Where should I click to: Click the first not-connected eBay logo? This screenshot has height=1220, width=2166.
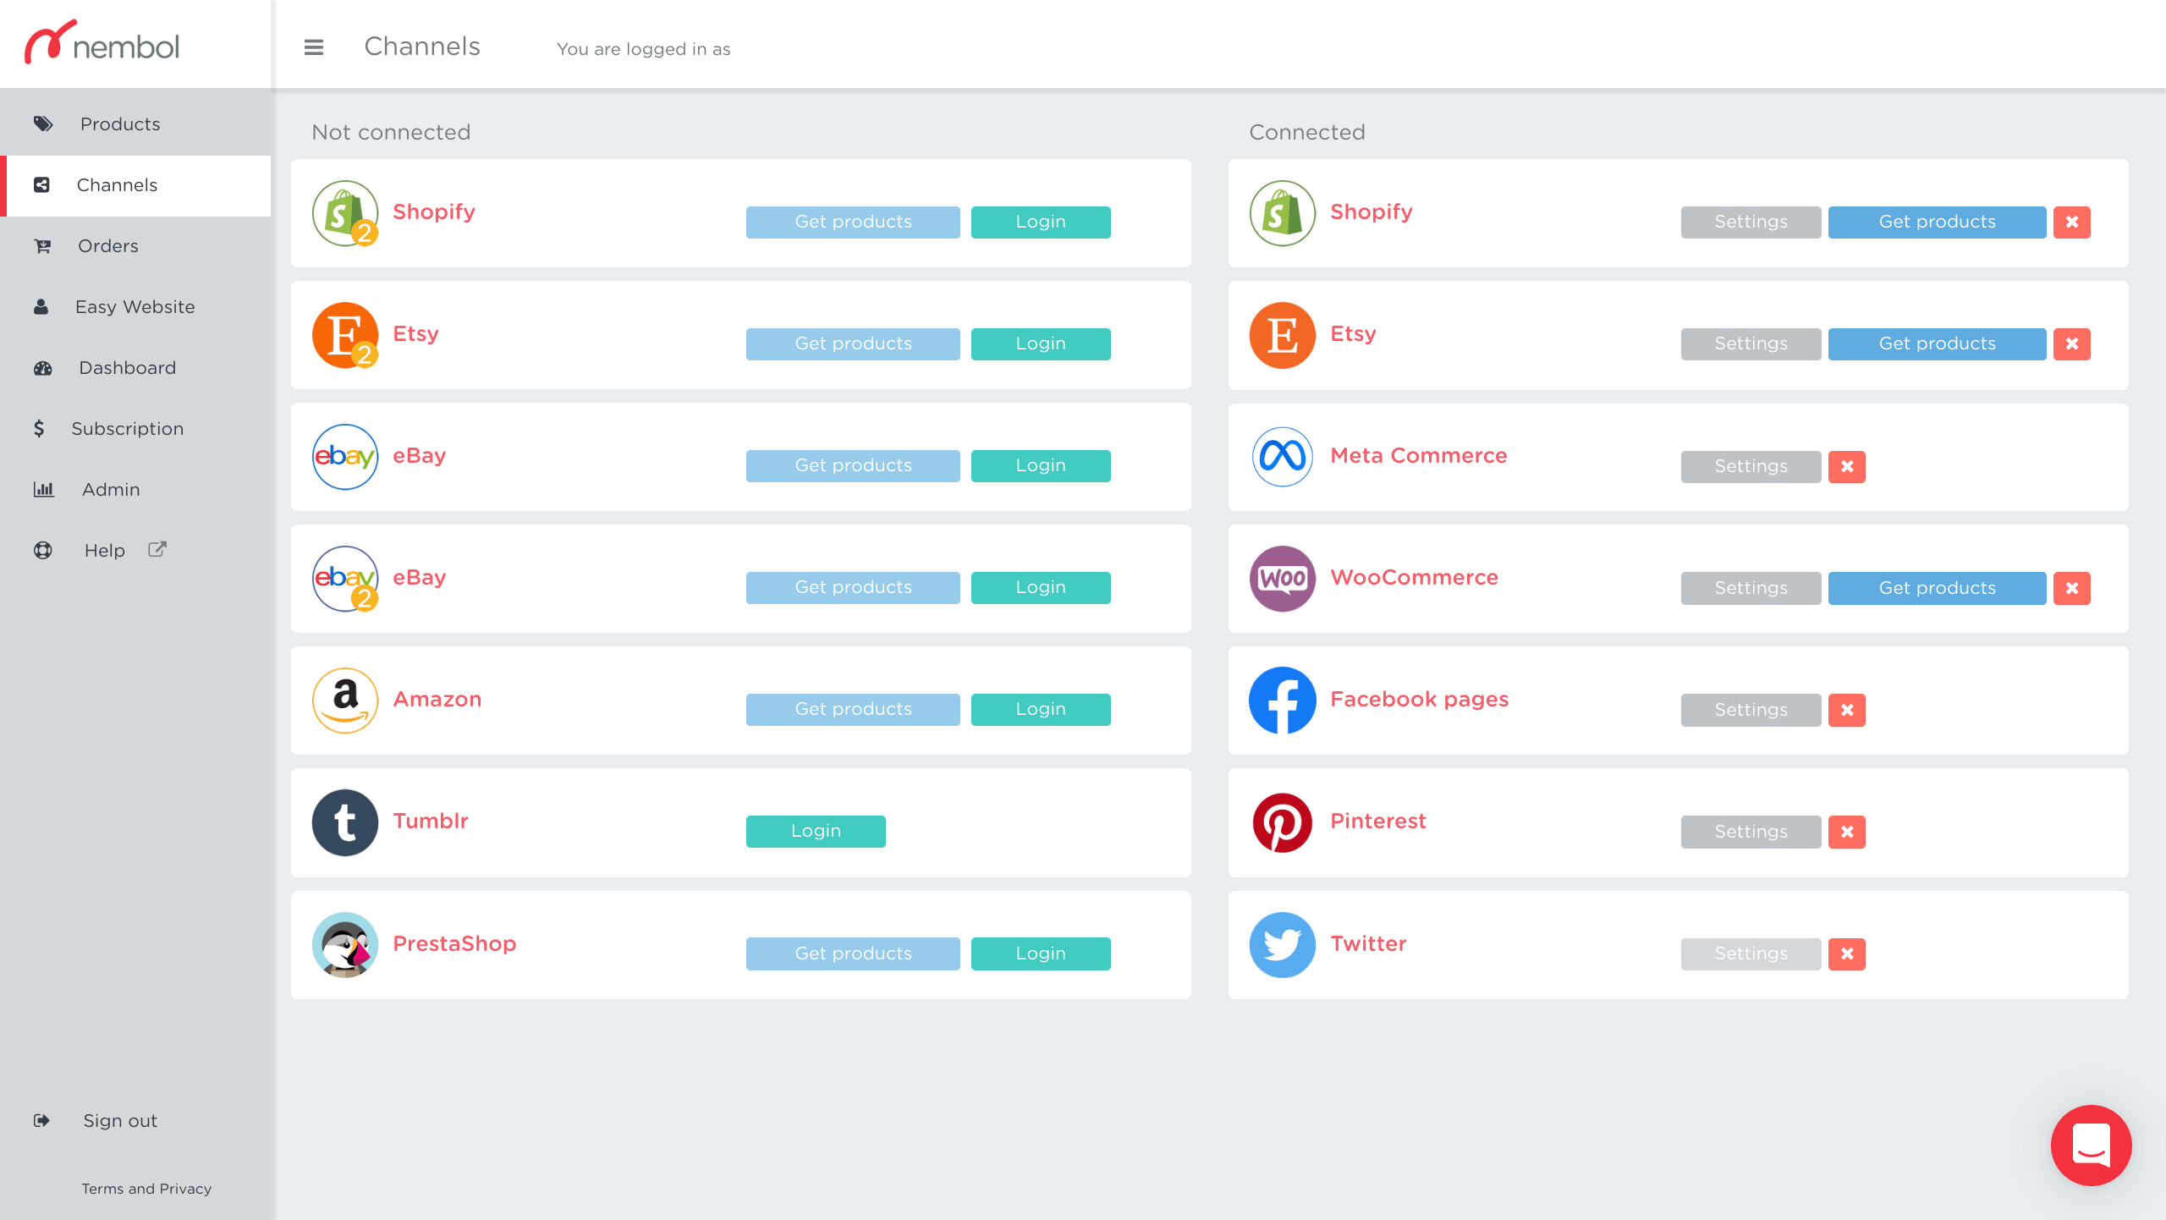345,457
